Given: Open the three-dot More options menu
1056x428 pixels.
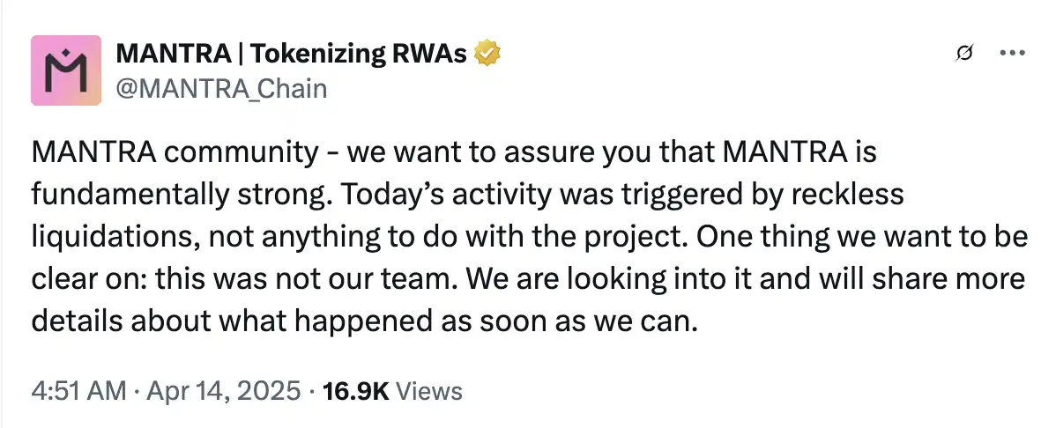Looking at the screenshot, I should [x=1011, y=55].
